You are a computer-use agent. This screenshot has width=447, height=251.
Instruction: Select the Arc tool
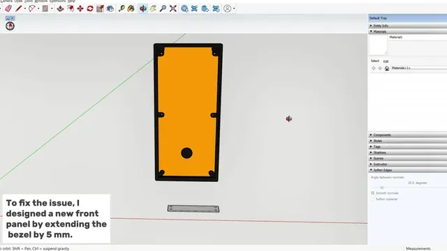point(31,8)
